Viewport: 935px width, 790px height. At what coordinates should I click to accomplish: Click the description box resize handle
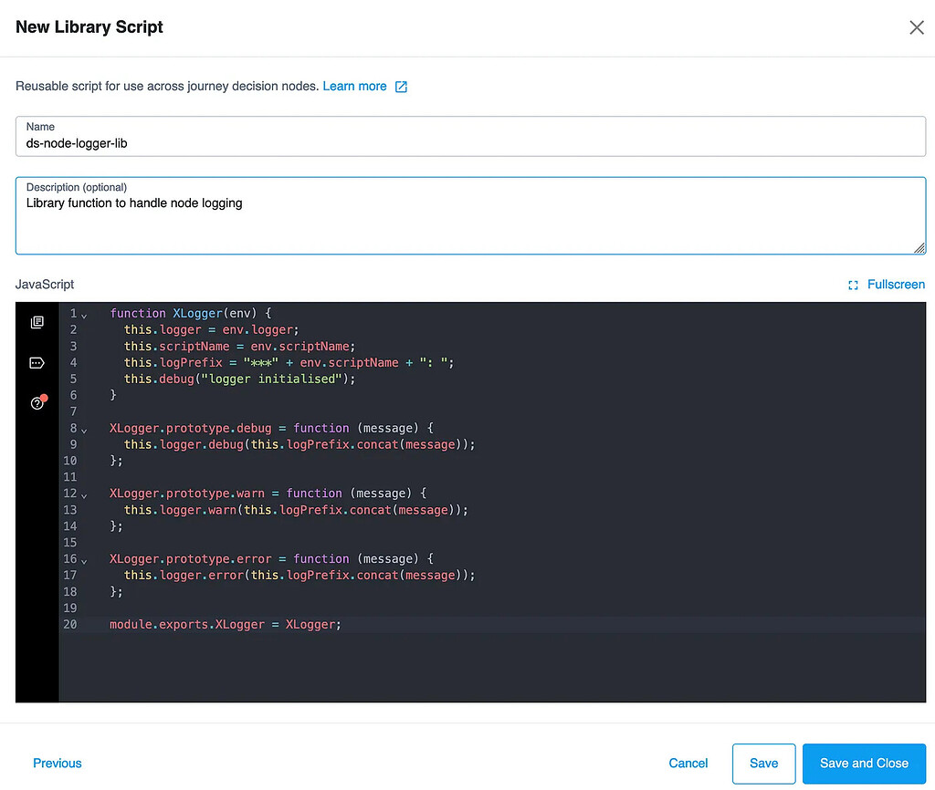pyautogui.click(x=920, y=247)
